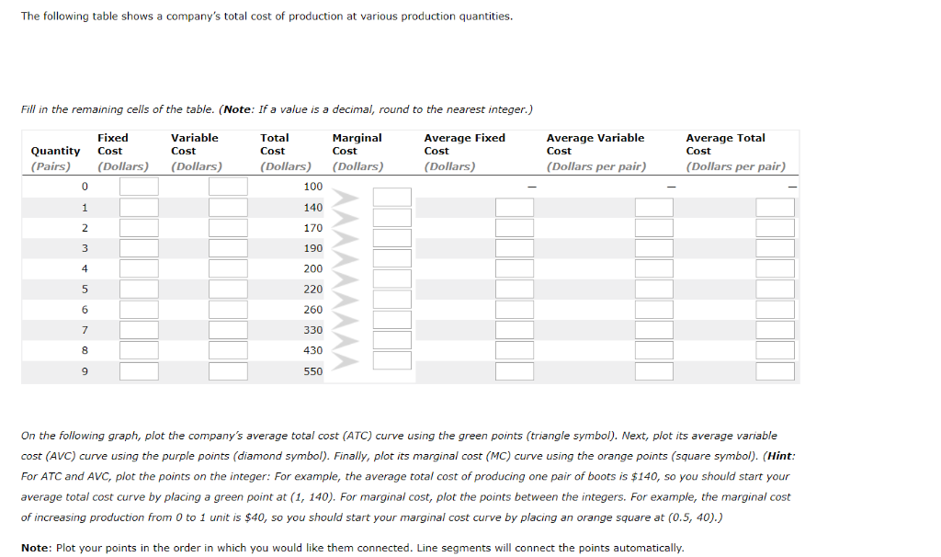Select the Variable Cost cell for quantity 2
Viewport: 941px width, 557px height.
click(x=229, y=227)
